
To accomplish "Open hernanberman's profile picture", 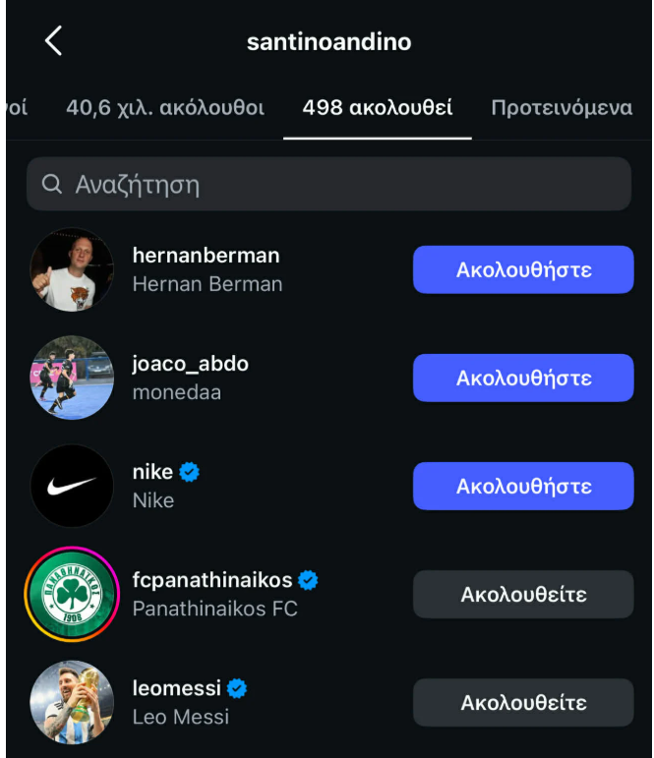I will (x=72, y=269).
